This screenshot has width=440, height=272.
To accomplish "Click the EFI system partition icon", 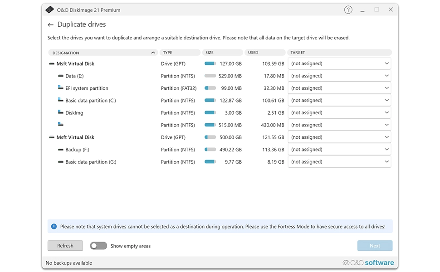I will [59, 88].
